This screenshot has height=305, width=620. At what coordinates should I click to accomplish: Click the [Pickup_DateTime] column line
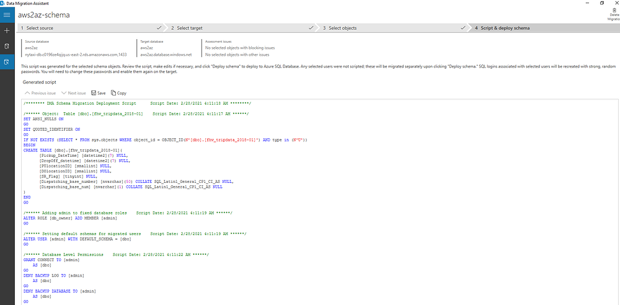[x=85, y=156]
